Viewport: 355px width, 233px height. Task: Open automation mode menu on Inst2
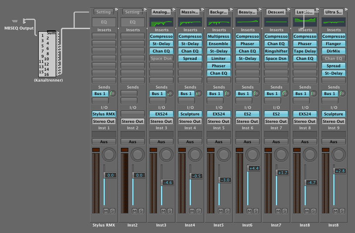(x=132, y=142)
